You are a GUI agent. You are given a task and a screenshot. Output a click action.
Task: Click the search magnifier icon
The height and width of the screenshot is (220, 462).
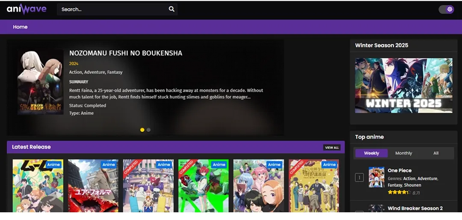172,9
